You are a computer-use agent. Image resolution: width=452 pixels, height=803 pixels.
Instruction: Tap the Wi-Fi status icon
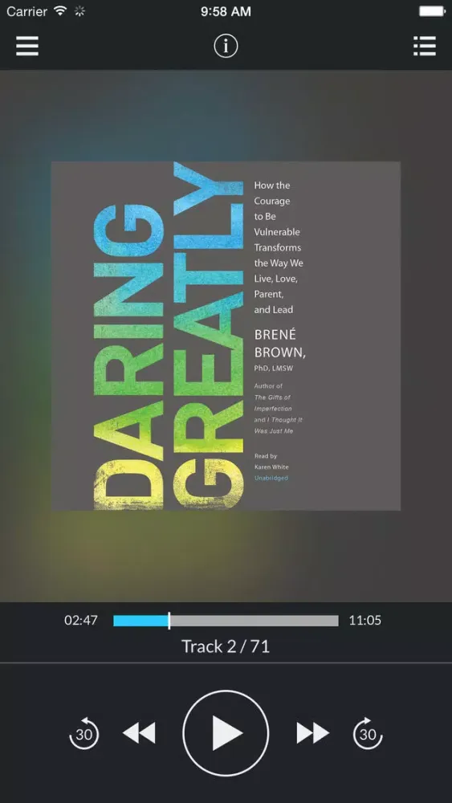pyautogui.click(x=60, y=11)
